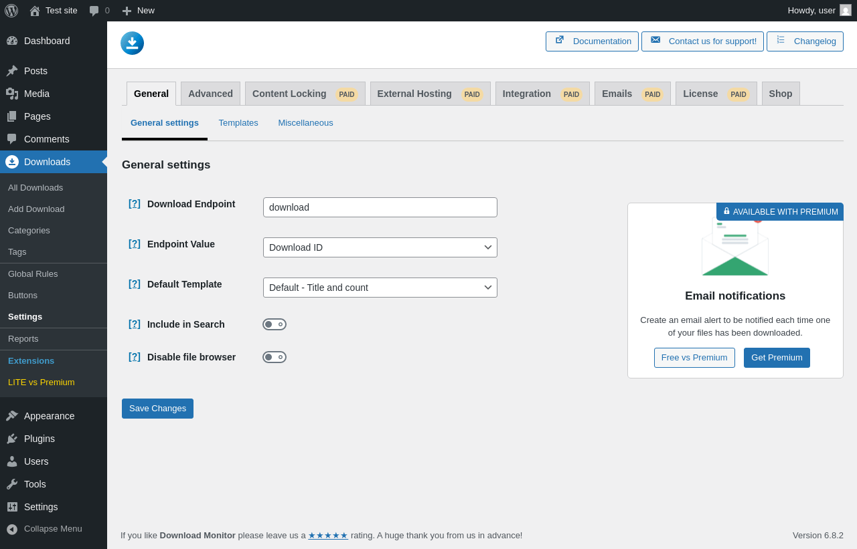857x549 pixels.
Task: Switch to the Shop tab
Action: (x=781, y=94)
